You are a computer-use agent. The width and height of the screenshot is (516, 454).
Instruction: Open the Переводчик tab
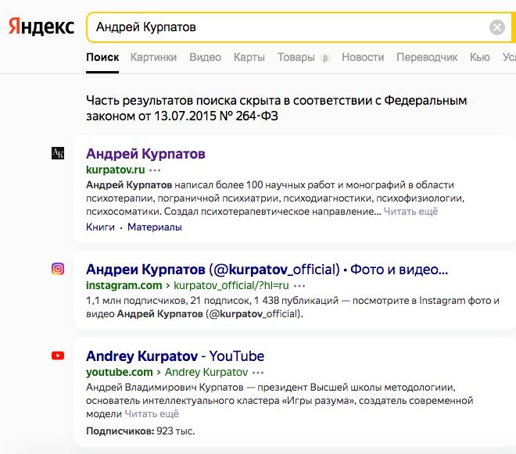pyautogui.click(x=427, y=57)
